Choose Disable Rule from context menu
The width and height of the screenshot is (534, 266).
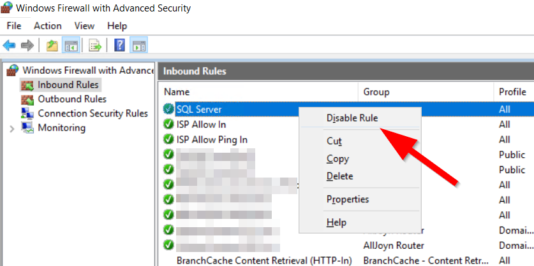point(352,118)
